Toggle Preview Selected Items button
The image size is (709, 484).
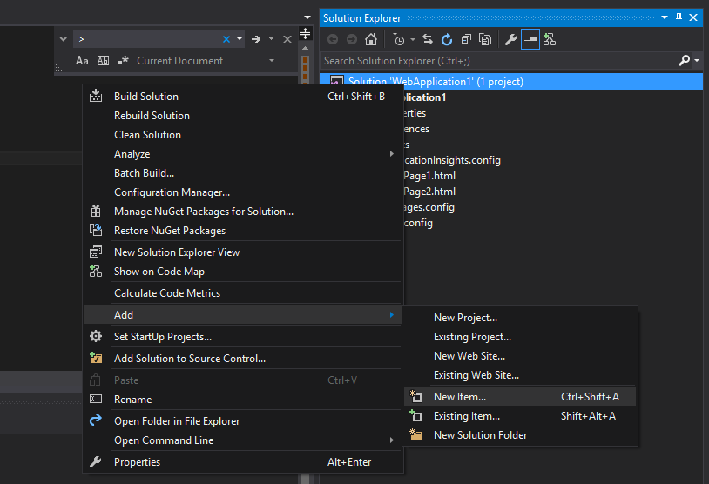[x=530, y=39]
